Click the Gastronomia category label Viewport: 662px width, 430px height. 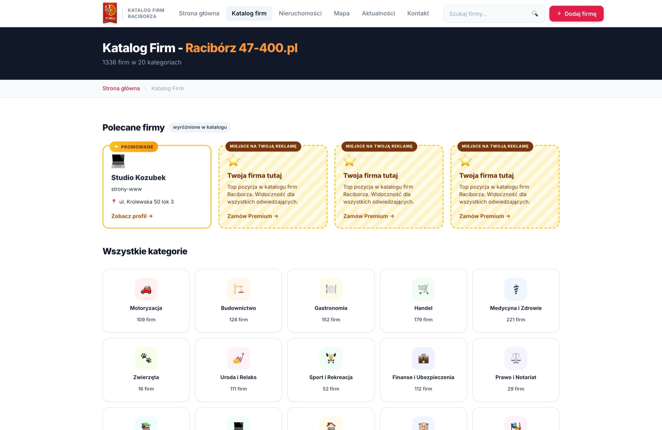(x=331, y=308)
